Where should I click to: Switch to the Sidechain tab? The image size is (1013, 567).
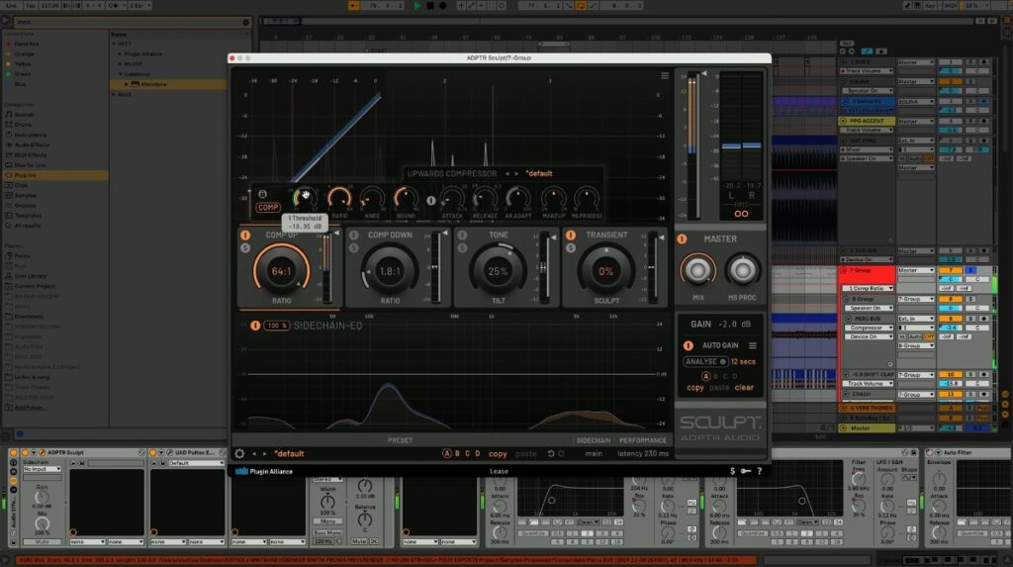[x=594, y=440]
